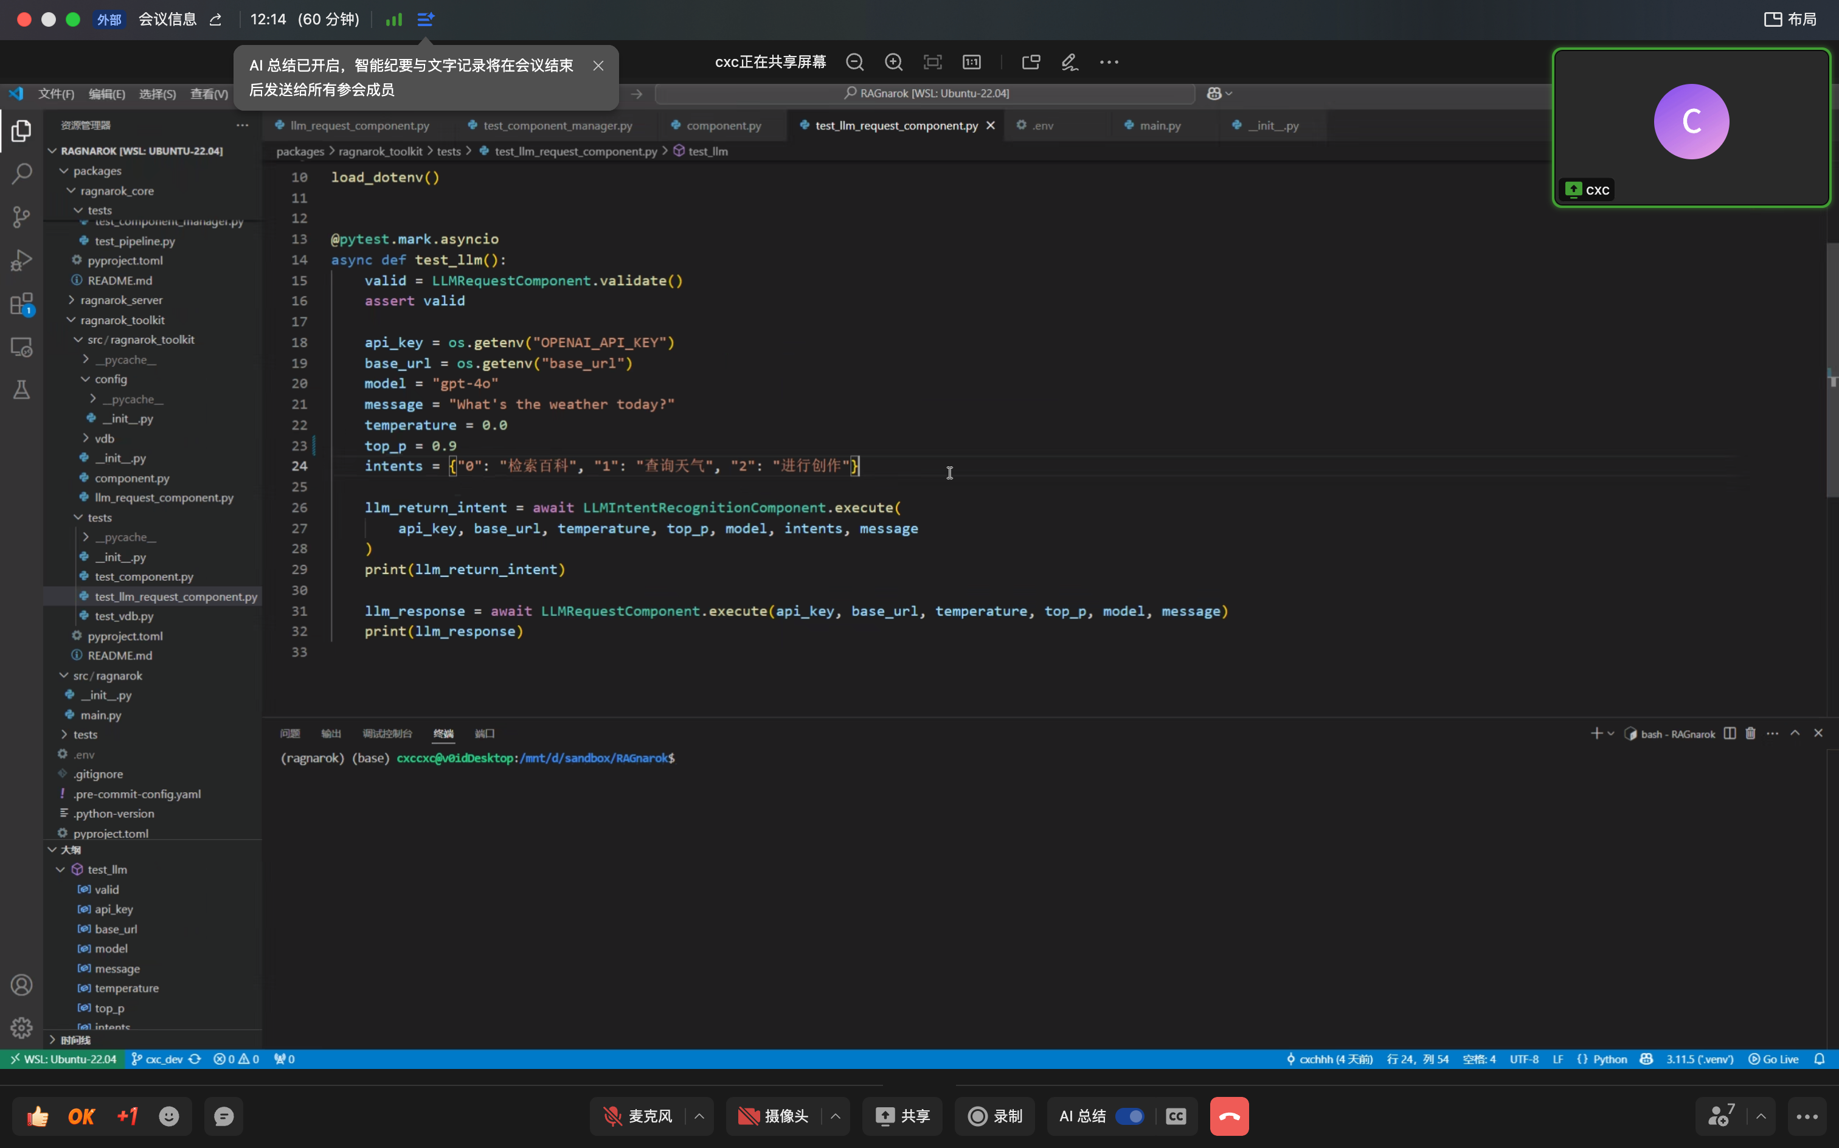Open the Source Control view icon
Image resolution: width=1839 pixels, height=1148 pixels.
coord(21,217)
